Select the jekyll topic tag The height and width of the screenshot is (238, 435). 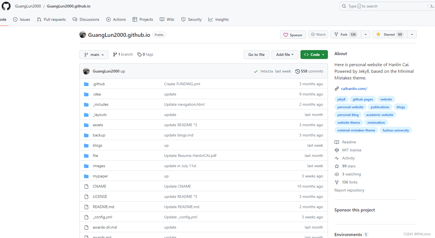point(341,99)
